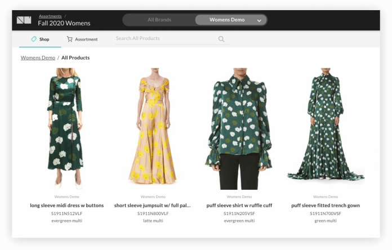This screenshot has width=392, height=250.
Task: Open the puff sleeve shirt image
Action: [x=239, y=128]
